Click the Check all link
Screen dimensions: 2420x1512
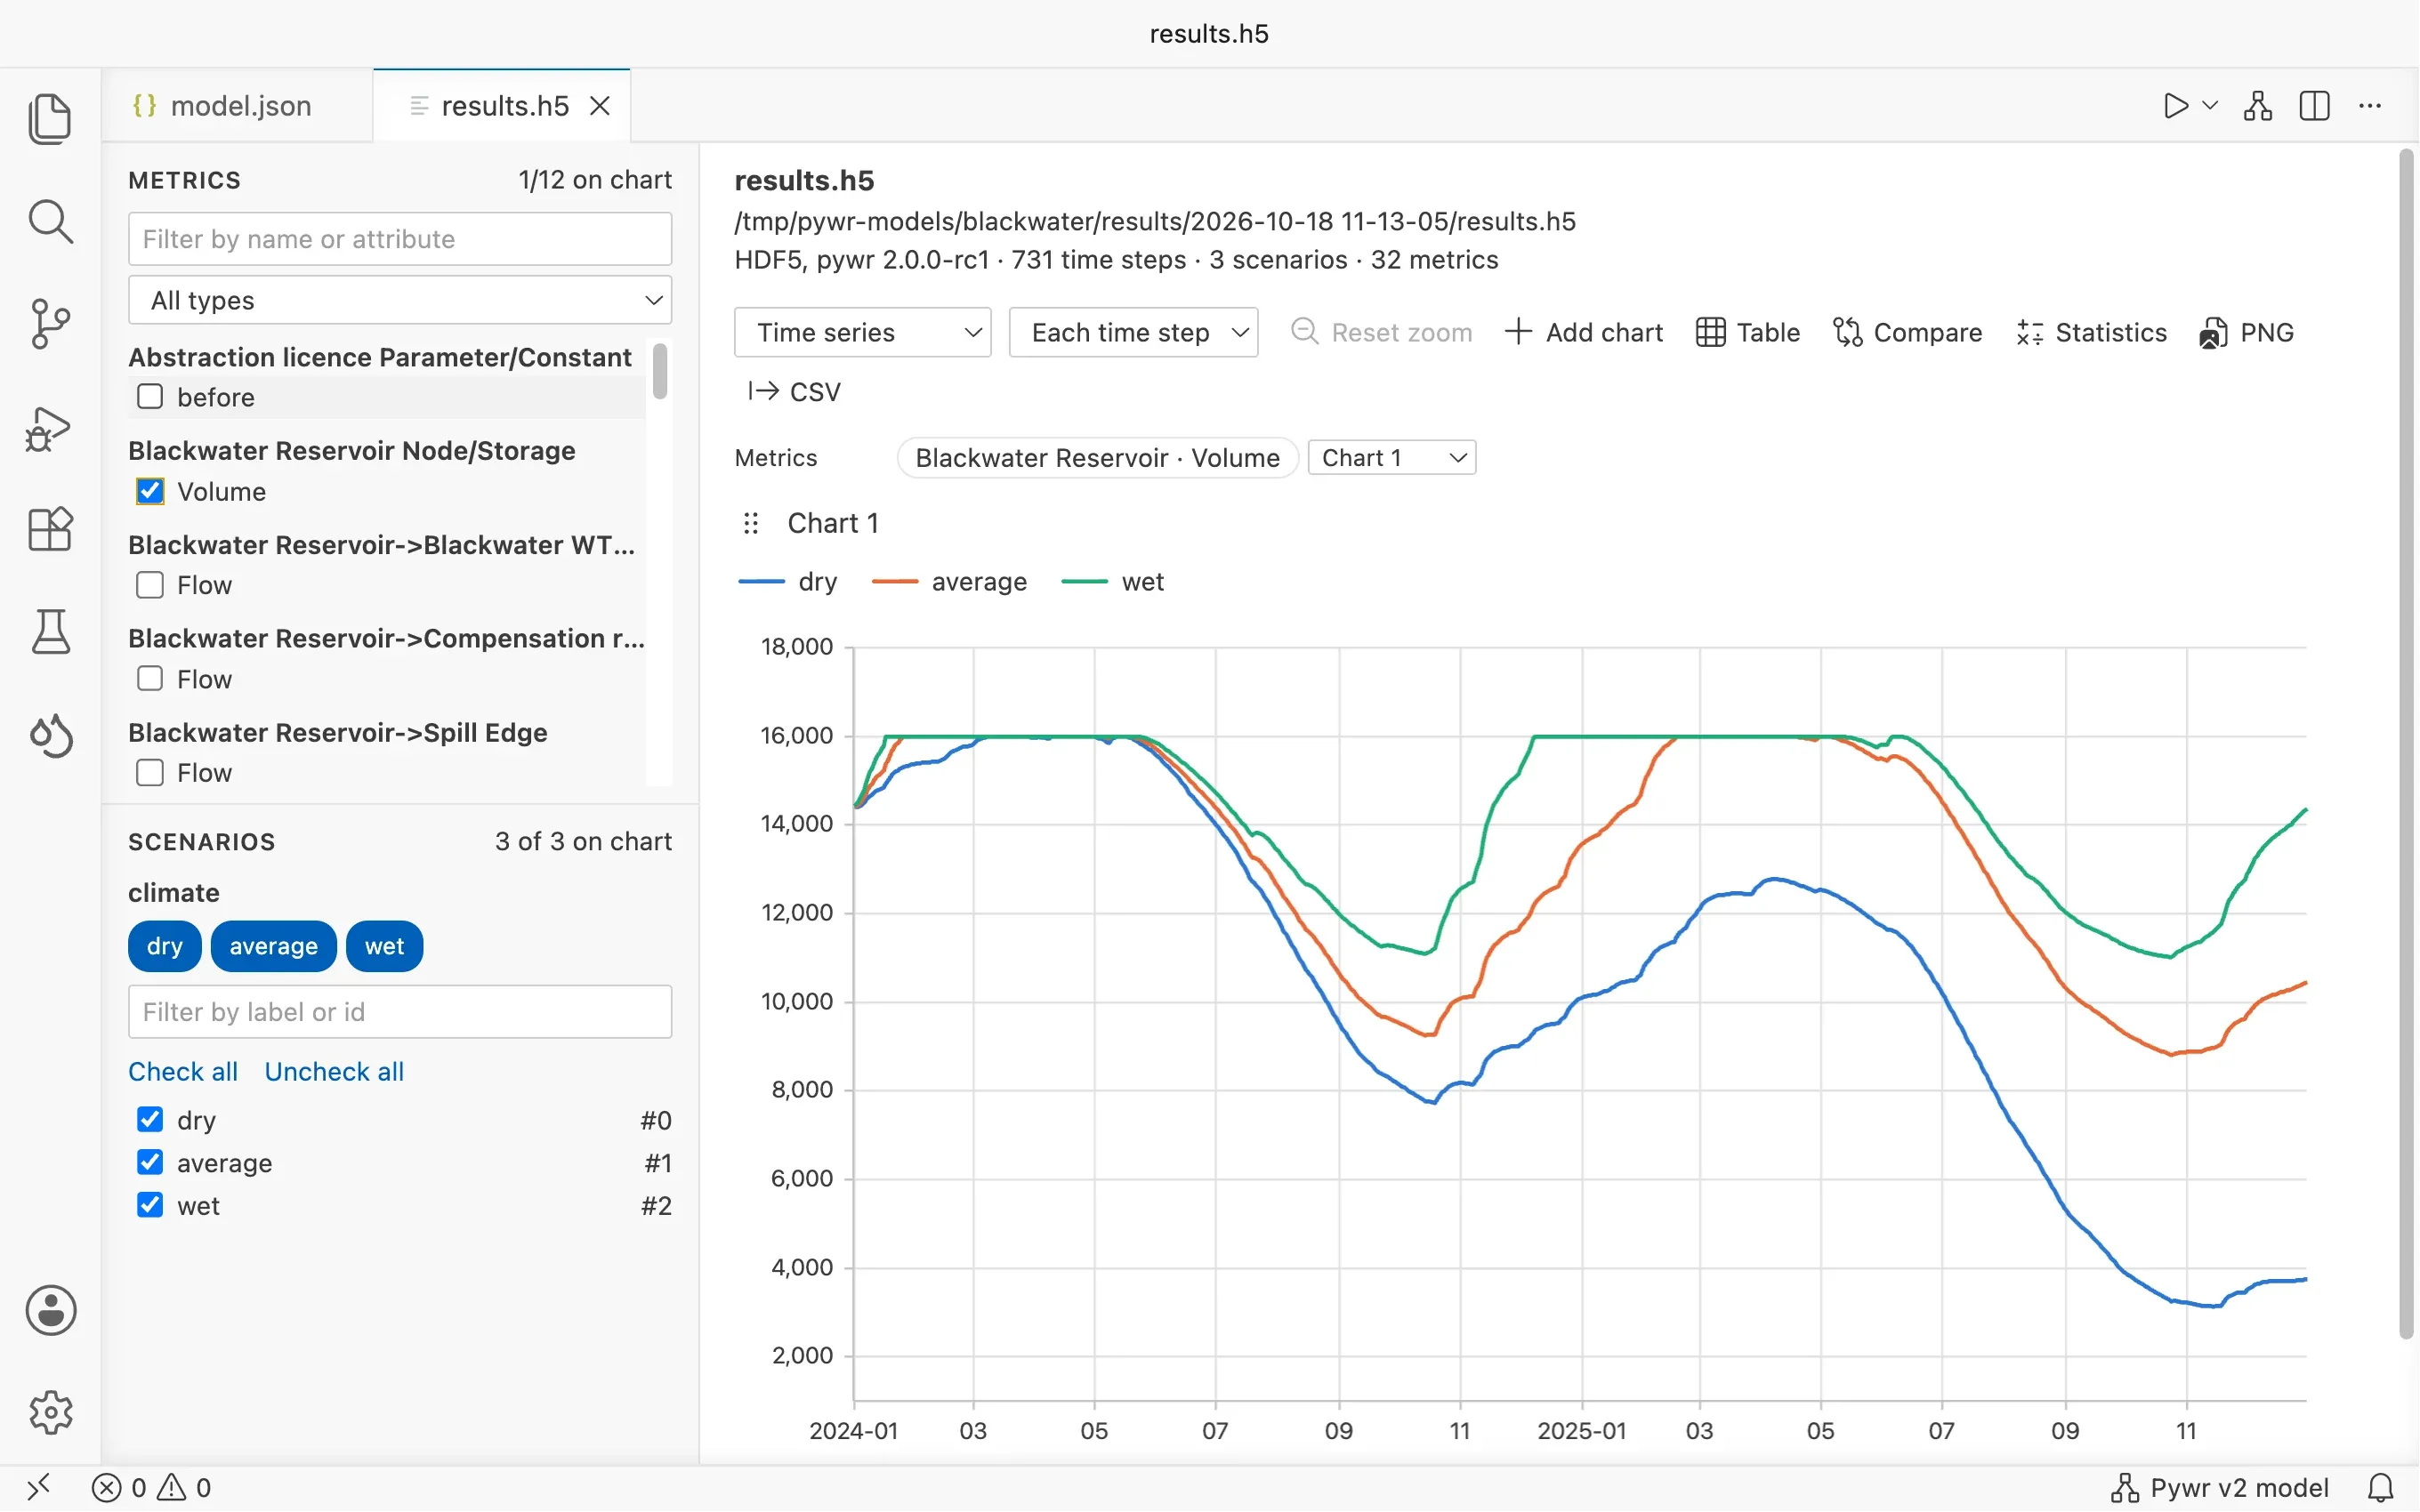click(183, 1072)
